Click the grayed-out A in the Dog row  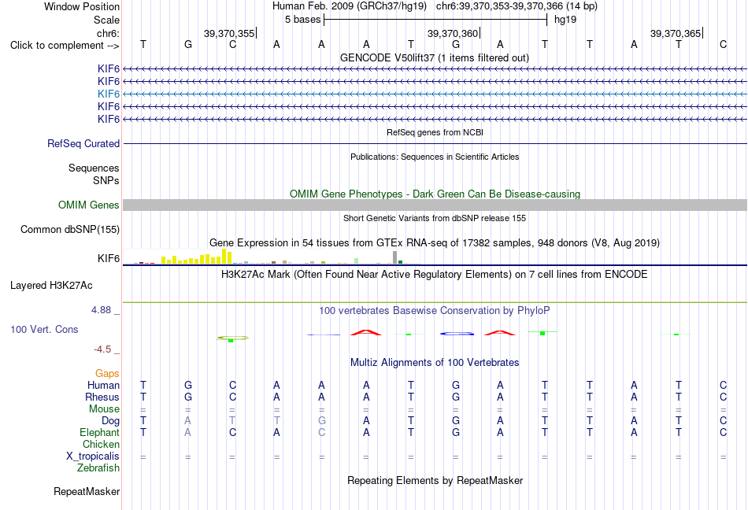click(x=188, y=421)
